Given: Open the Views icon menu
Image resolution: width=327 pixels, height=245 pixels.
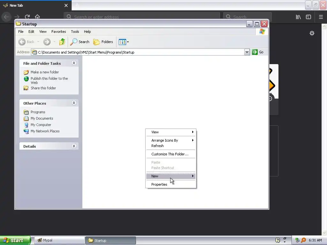Looking at the screenshot, I should (124, 42).
